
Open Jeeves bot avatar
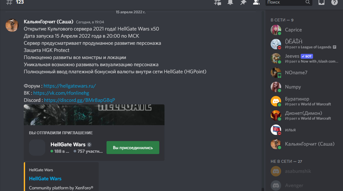(276, 58)
